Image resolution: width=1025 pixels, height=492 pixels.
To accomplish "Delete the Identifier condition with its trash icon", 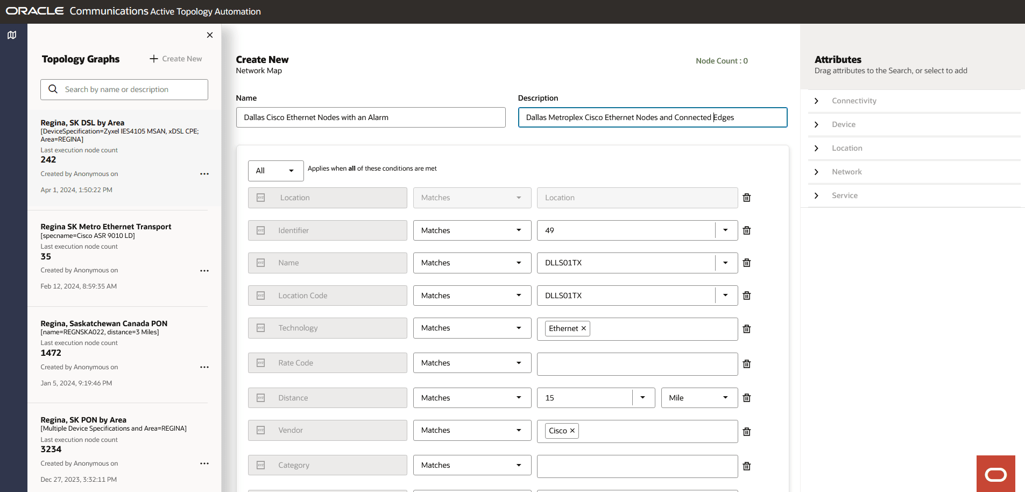I will (x=746, y=230).
